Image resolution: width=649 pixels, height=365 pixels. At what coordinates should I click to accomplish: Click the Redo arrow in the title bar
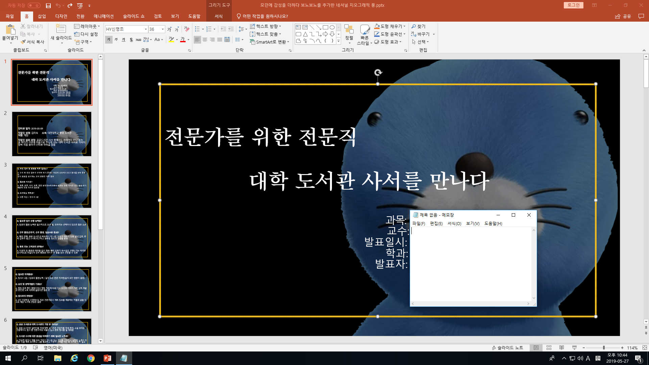point(70,5)
